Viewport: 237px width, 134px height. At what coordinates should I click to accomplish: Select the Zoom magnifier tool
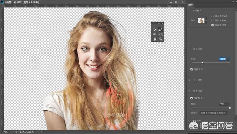point(160,39)
